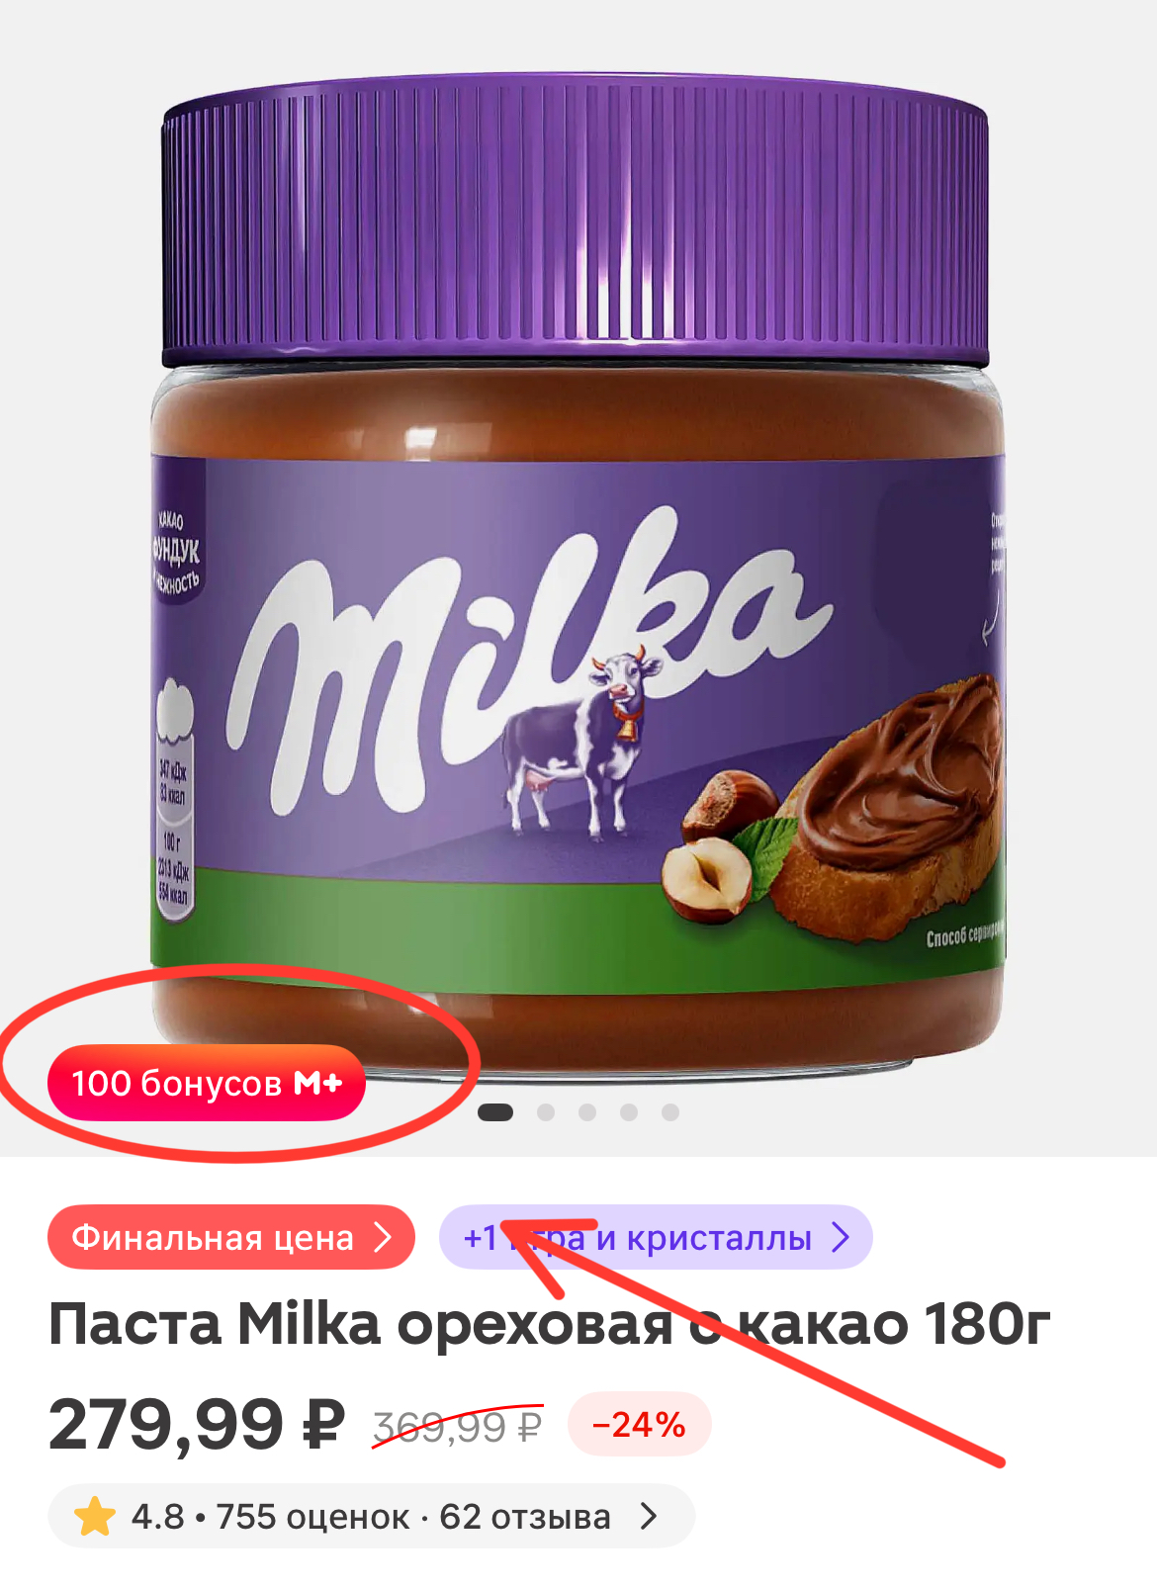Open the Milka jar product photo

pos(578,574)
